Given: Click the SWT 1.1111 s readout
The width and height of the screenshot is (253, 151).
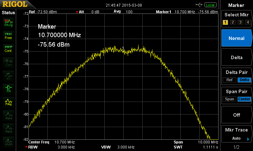Looking at the screenshot, I should click(196, 147).
